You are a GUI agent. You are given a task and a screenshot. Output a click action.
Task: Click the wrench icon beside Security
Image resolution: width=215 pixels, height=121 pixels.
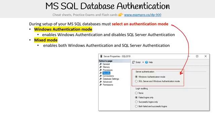(101, 73)
